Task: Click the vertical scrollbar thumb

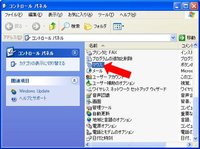Action: [x=196, y=116]
